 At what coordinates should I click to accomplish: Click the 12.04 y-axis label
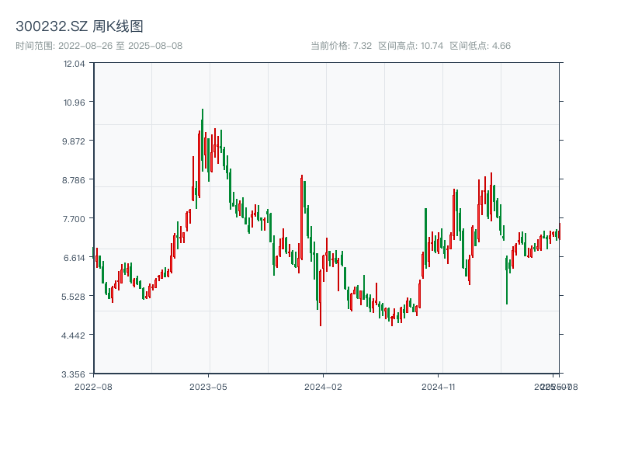[75, 64]
